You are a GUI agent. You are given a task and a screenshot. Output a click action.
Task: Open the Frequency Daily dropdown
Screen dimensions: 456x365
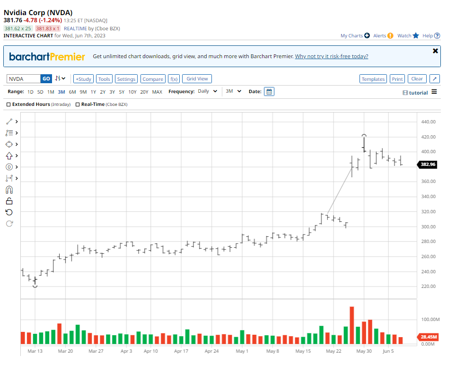[207, 91]
